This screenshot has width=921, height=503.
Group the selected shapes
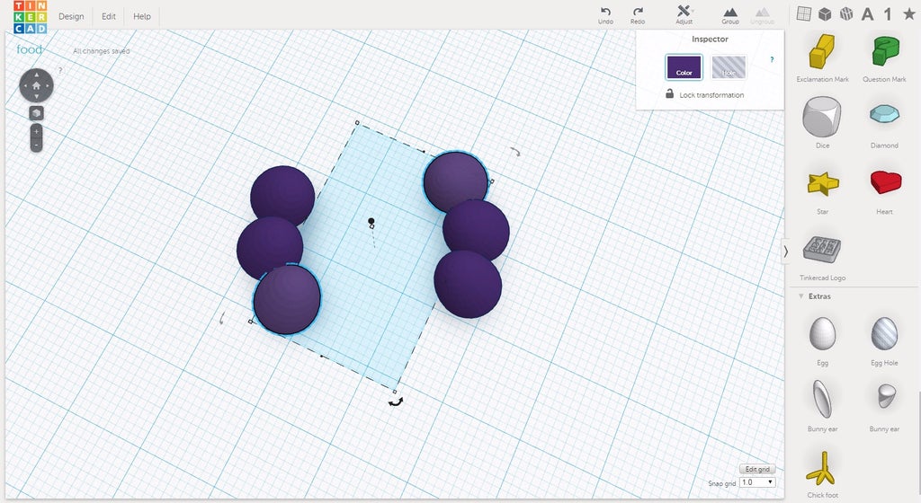(730, 15)
